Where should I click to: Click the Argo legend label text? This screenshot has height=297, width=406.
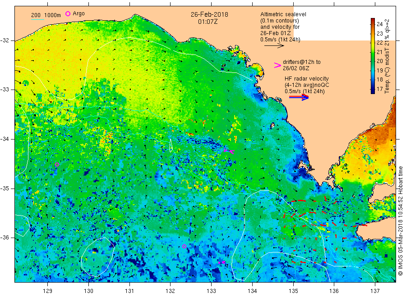pyautogui.click(x=78, y=13)
